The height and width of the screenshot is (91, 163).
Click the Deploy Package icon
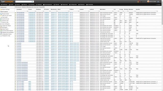click(x=1, y=10)
